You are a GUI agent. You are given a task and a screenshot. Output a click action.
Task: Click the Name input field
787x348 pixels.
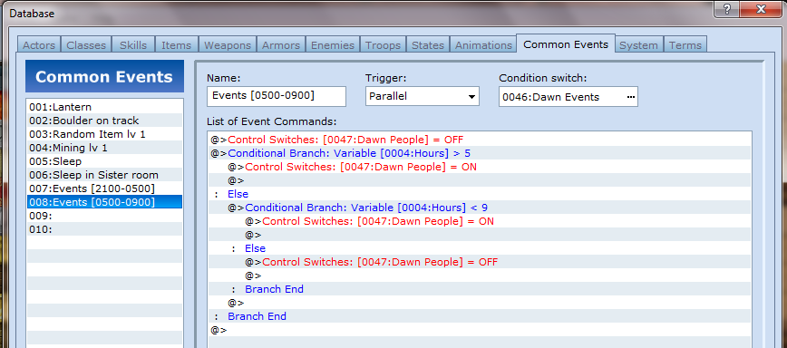pos(276,96)
